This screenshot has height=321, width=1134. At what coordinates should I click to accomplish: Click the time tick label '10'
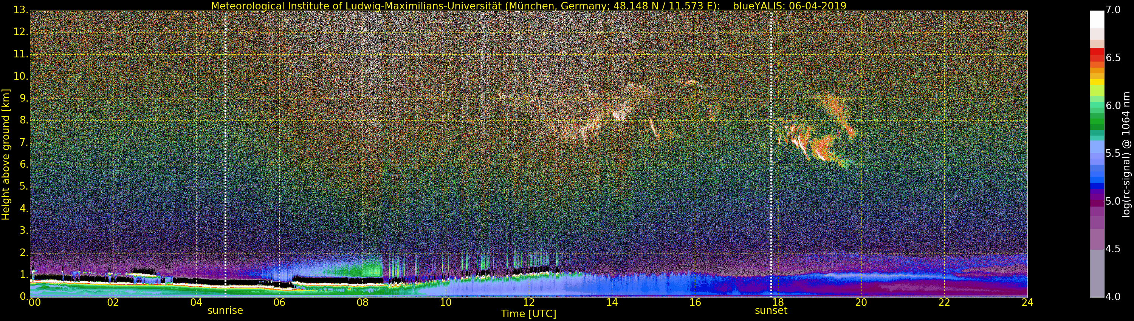446,302
